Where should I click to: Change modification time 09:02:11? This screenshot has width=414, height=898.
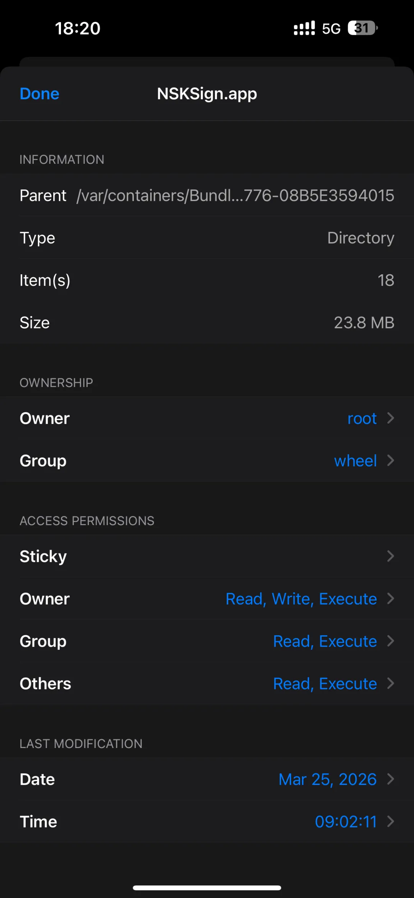coord(207,821)
